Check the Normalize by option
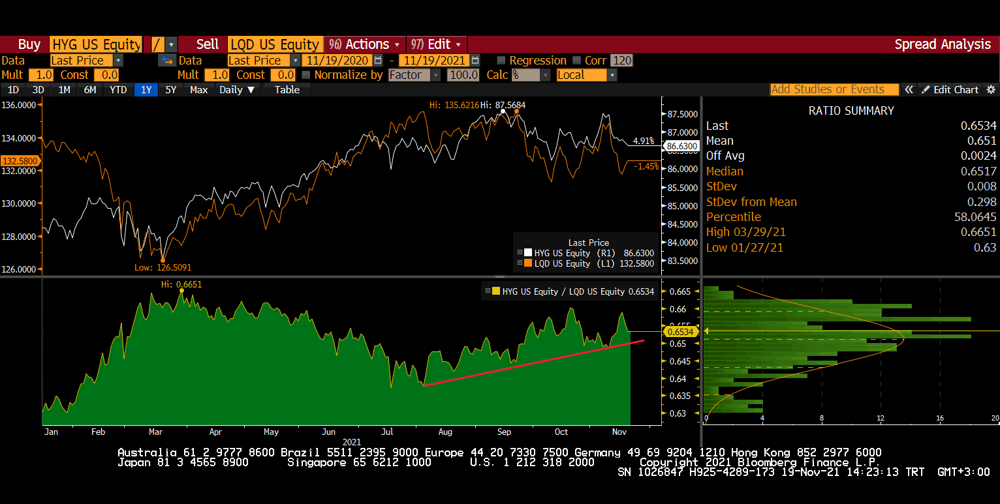1000x504 pixels. pos(305,75)
